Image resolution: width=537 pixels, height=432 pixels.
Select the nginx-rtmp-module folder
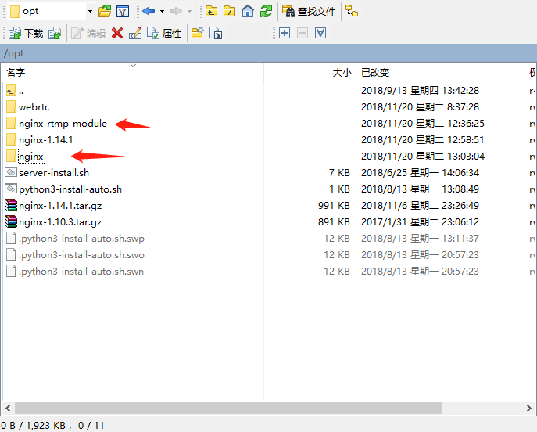click(56, 124)
